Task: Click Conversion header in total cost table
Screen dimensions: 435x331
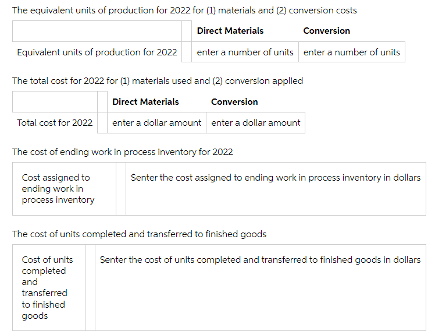Action: (234, 102)
